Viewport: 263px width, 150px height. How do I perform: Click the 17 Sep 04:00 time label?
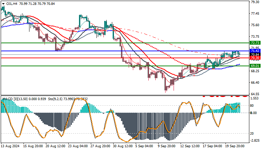213,146
